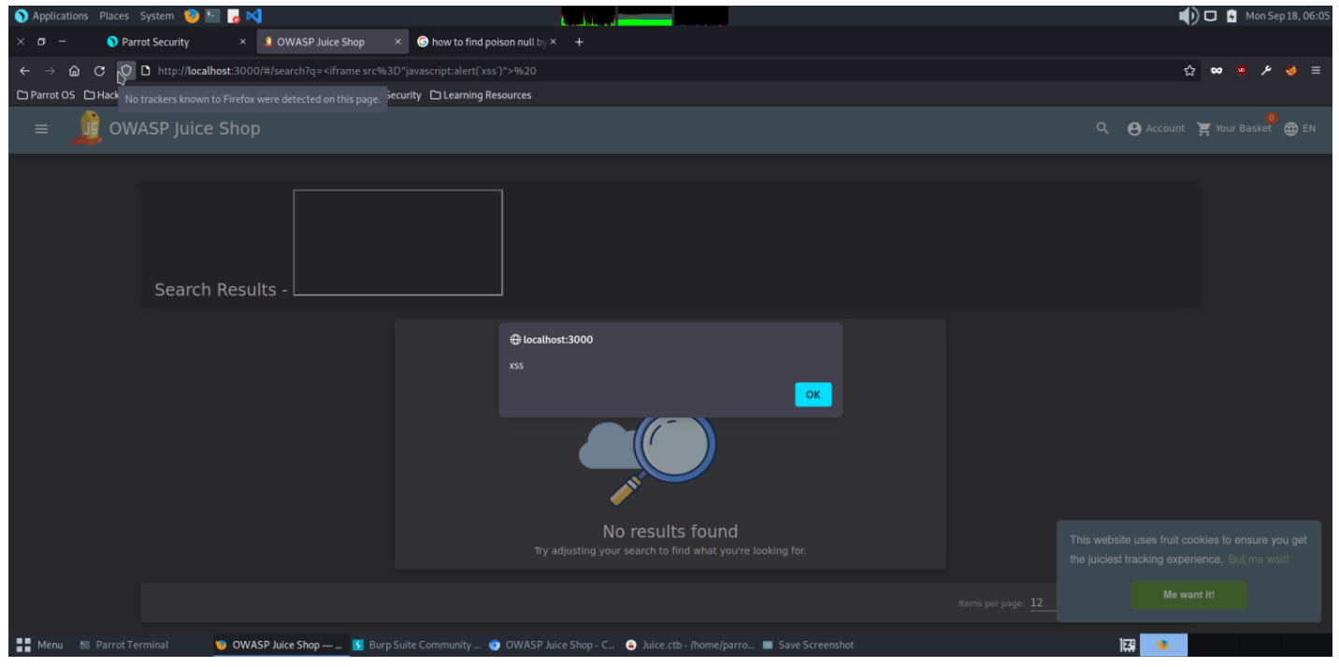Image resolution: width=1339 pixels, height=667 pixels.
Task: Open the browser Home page
Action: pos(74,70)
